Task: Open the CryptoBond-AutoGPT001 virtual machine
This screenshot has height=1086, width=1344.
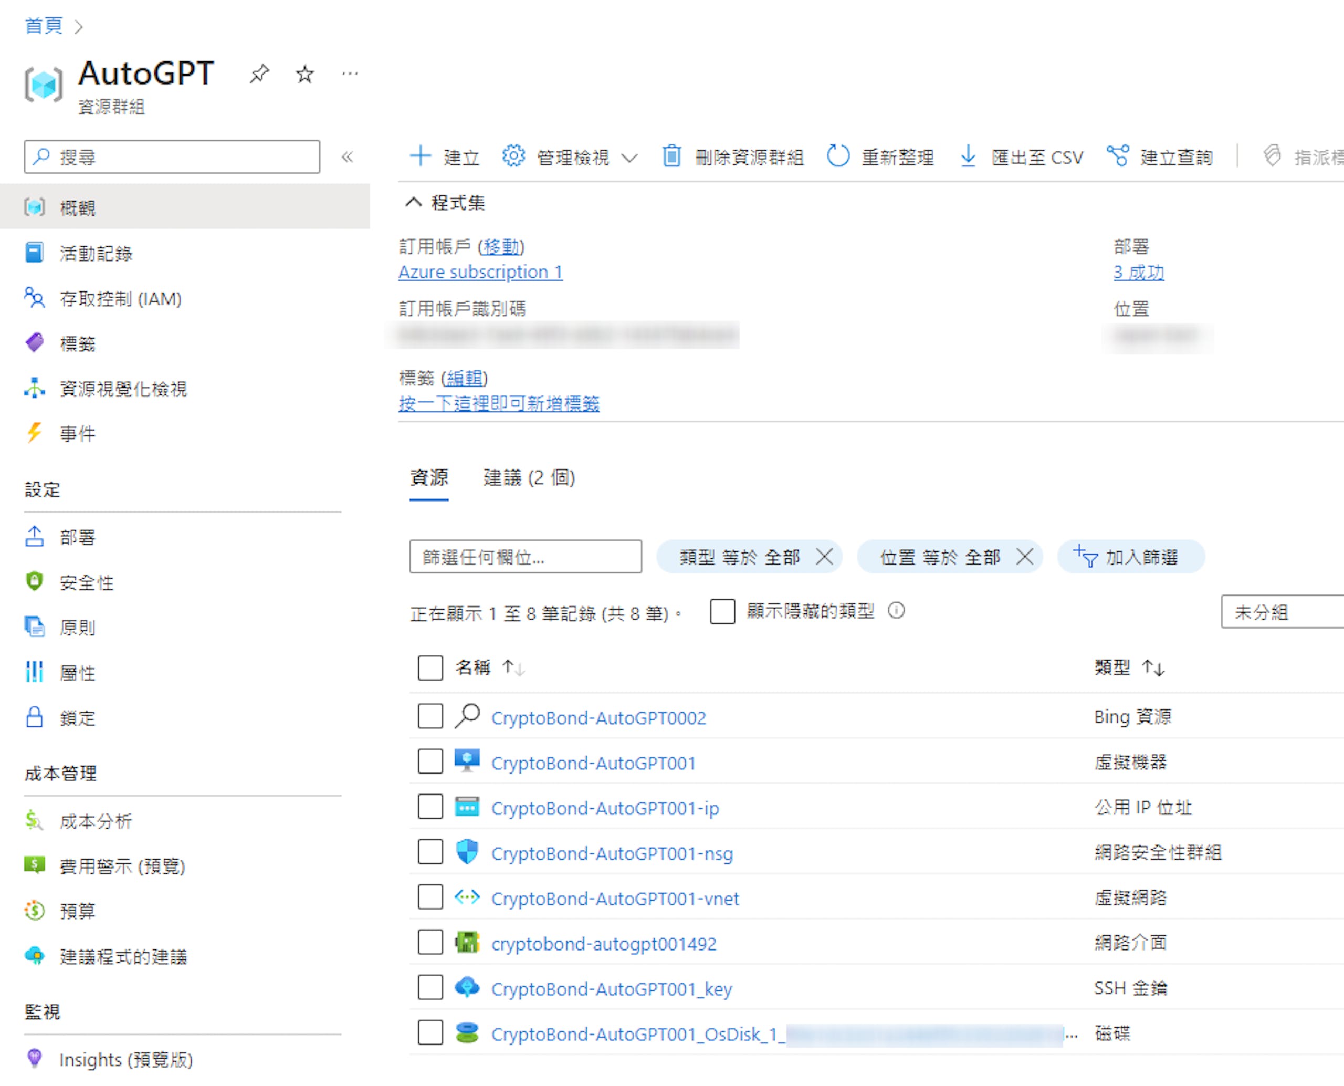Action: pos(593,763)
